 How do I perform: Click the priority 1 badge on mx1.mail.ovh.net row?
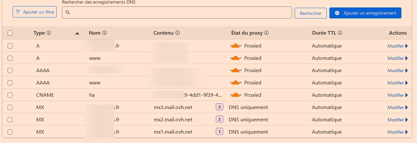point(220,132)
